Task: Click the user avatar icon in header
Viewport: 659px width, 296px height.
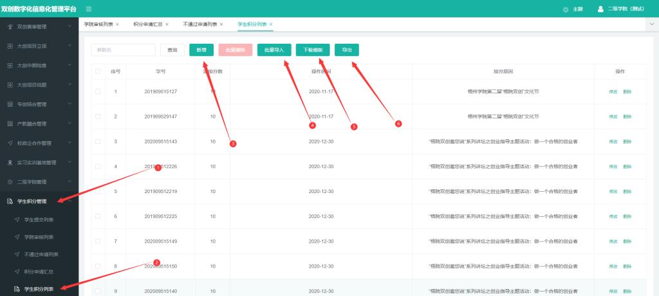Action: [x=600, y=9]
